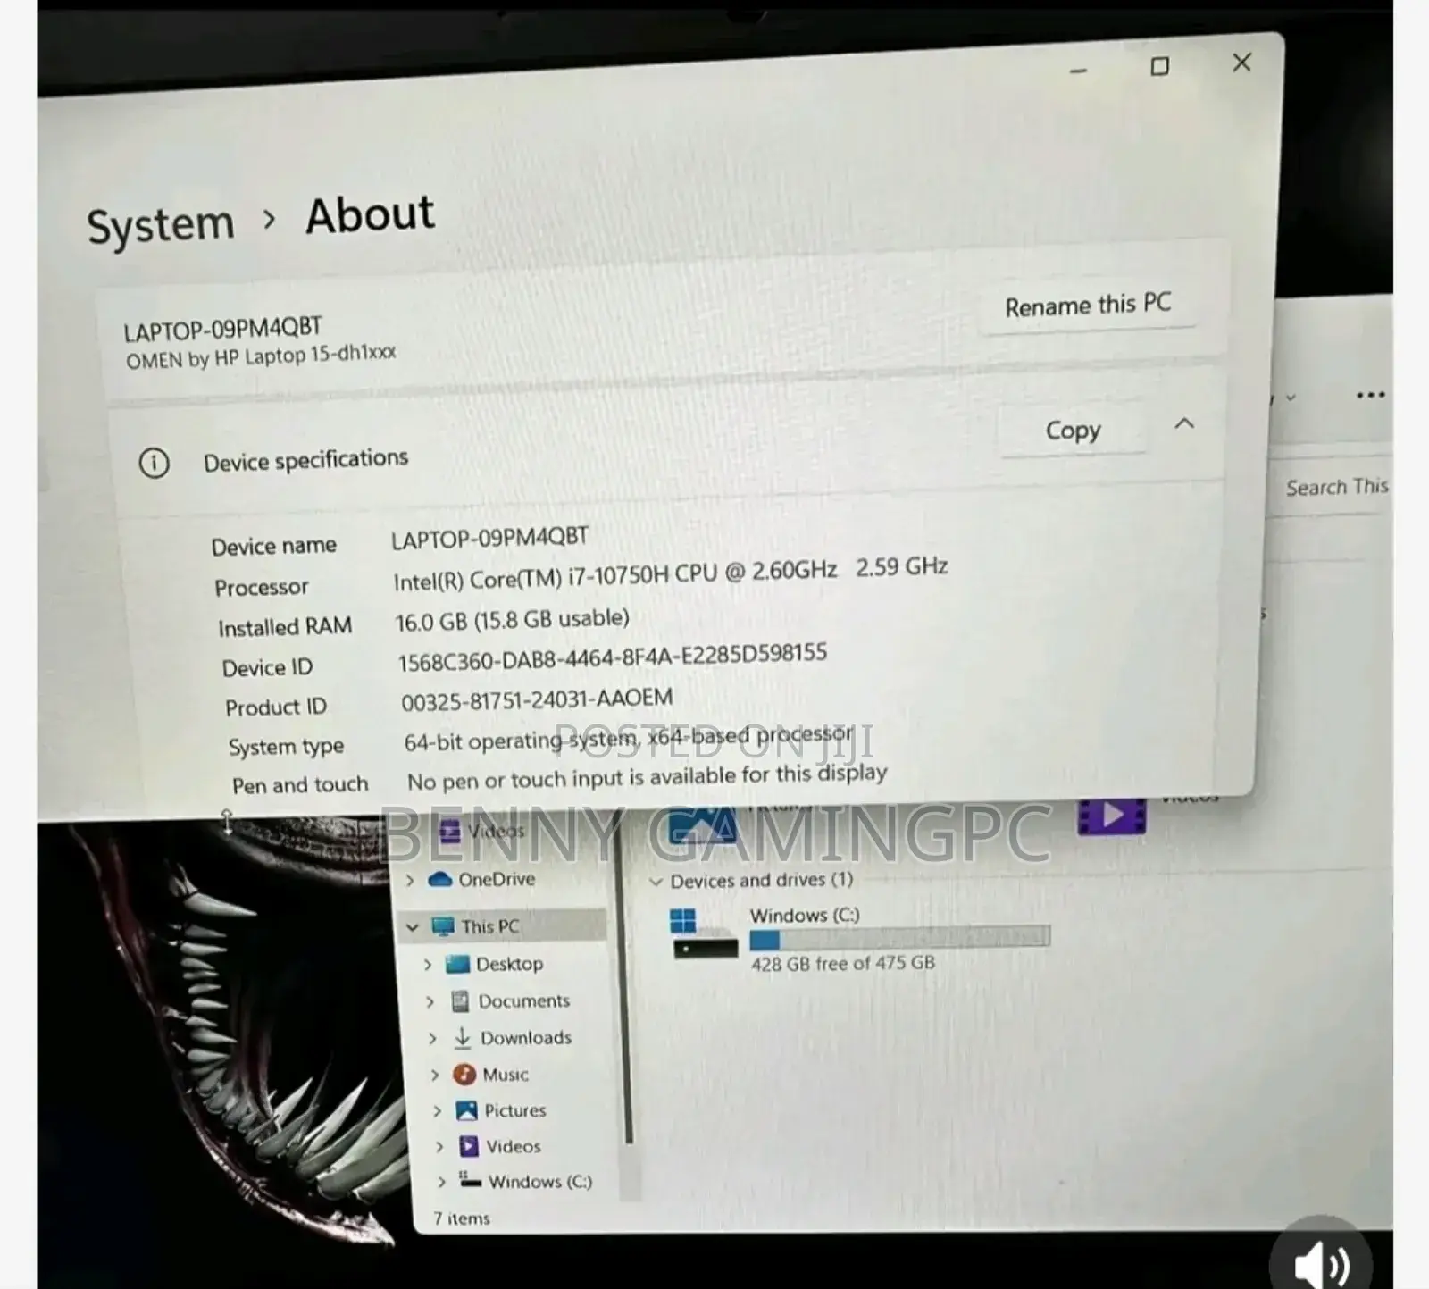The image size is (1429, 1289).
Task: Click the Rename this PC button
Action: (1088, 306)
